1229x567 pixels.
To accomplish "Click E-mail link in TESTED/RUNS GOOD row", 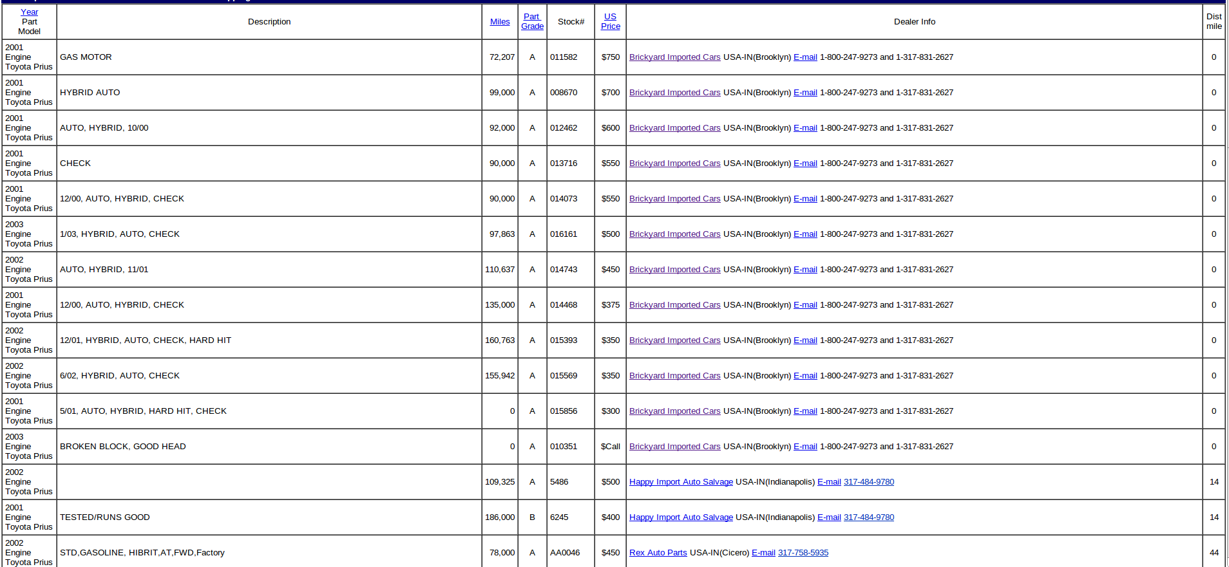I will 829,517.
